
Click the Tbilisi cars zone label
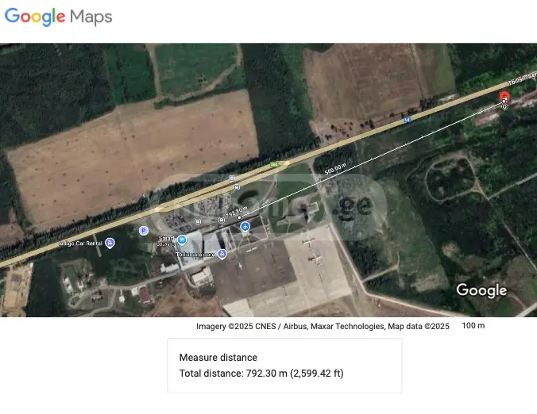[x=195, y=255]
